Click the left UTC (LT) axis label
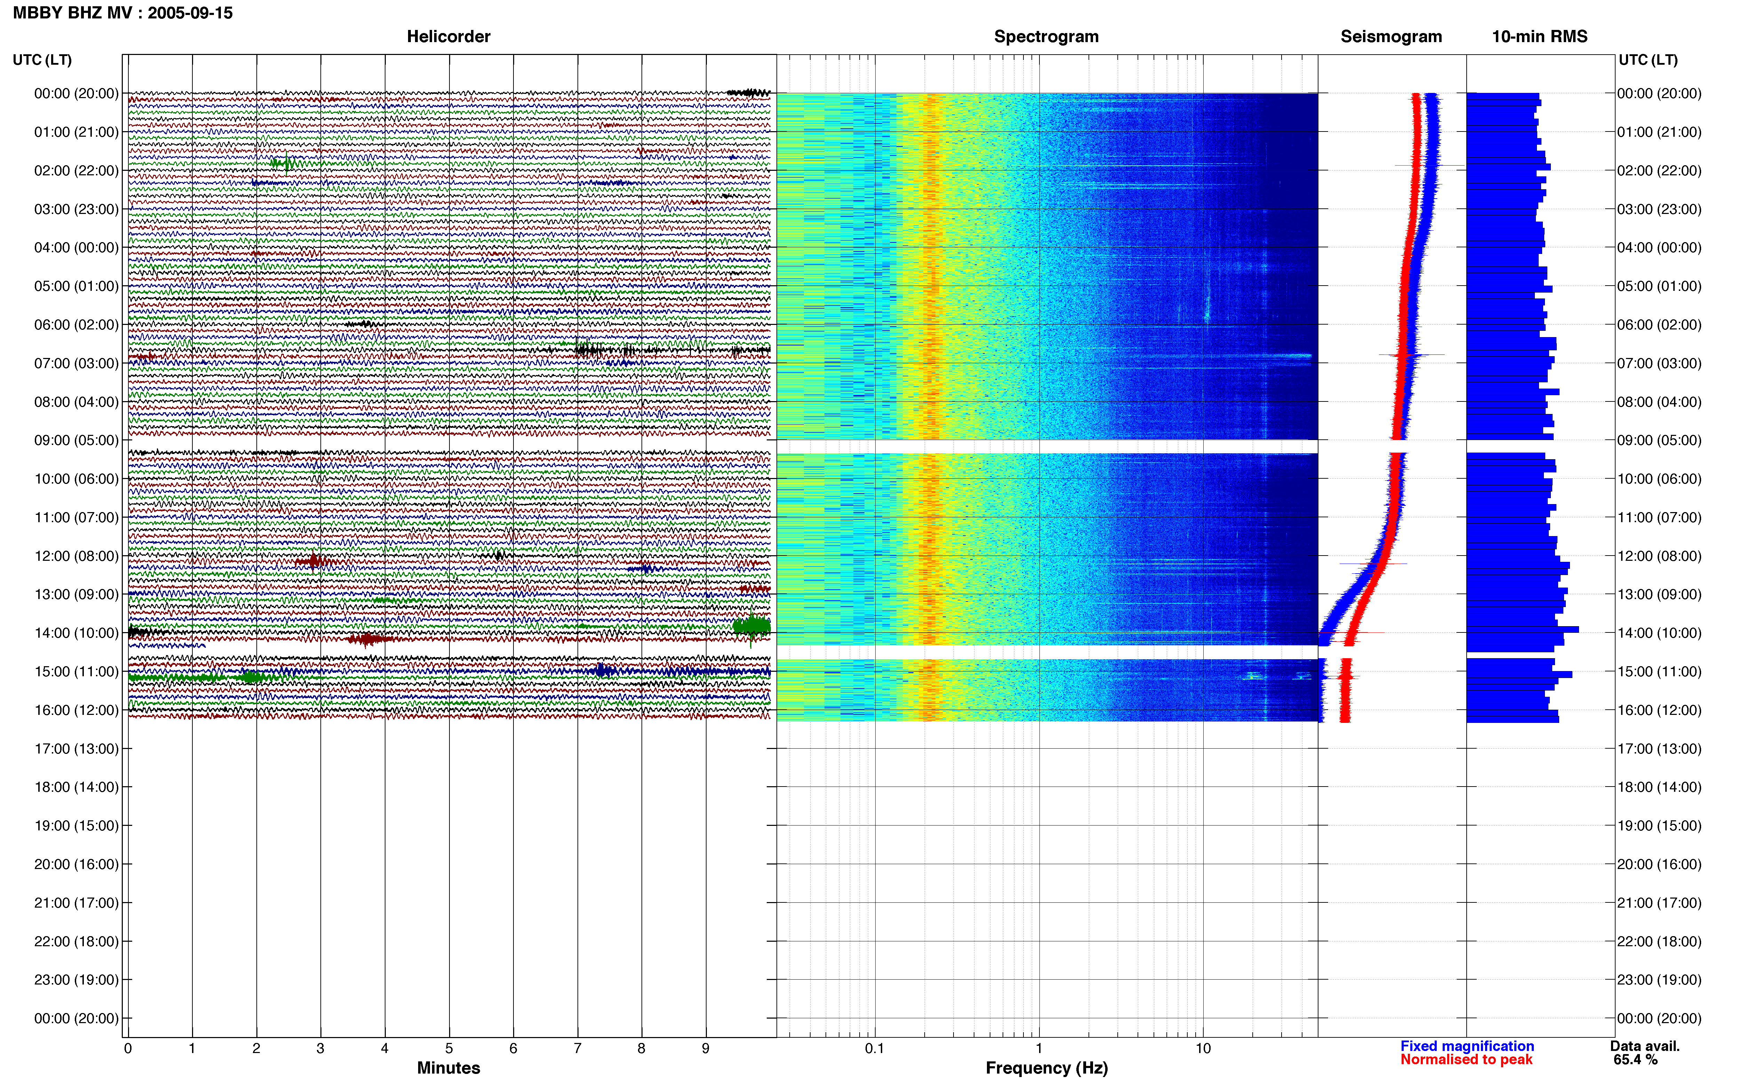Screen dimensions: 1746x1092 coord(42,60)
